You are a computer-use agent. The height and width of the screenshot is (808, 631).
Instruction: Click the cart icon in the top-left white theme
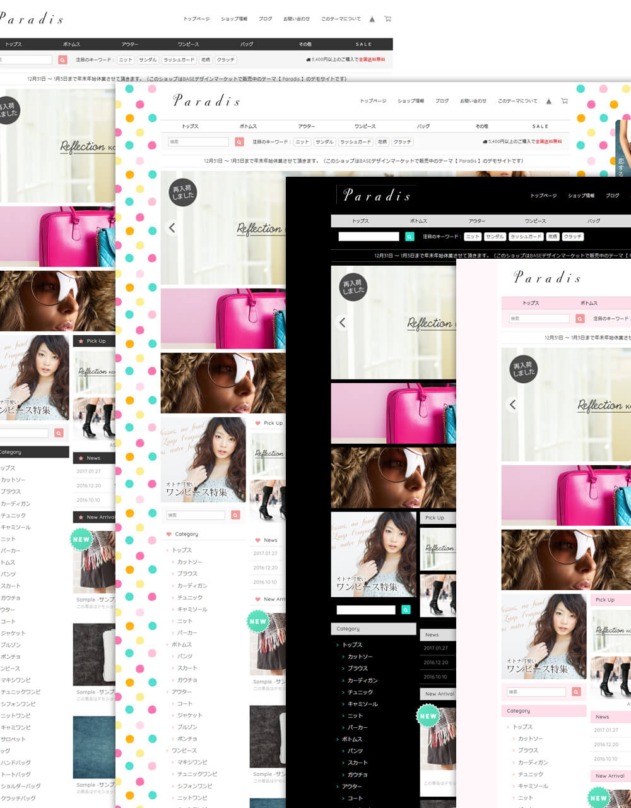[387, 19]
